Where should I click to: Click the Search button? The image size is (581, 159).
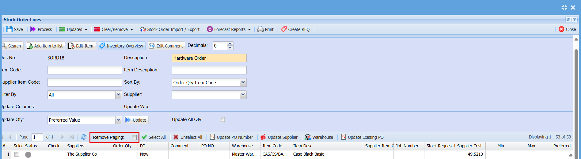pos(12,46)
